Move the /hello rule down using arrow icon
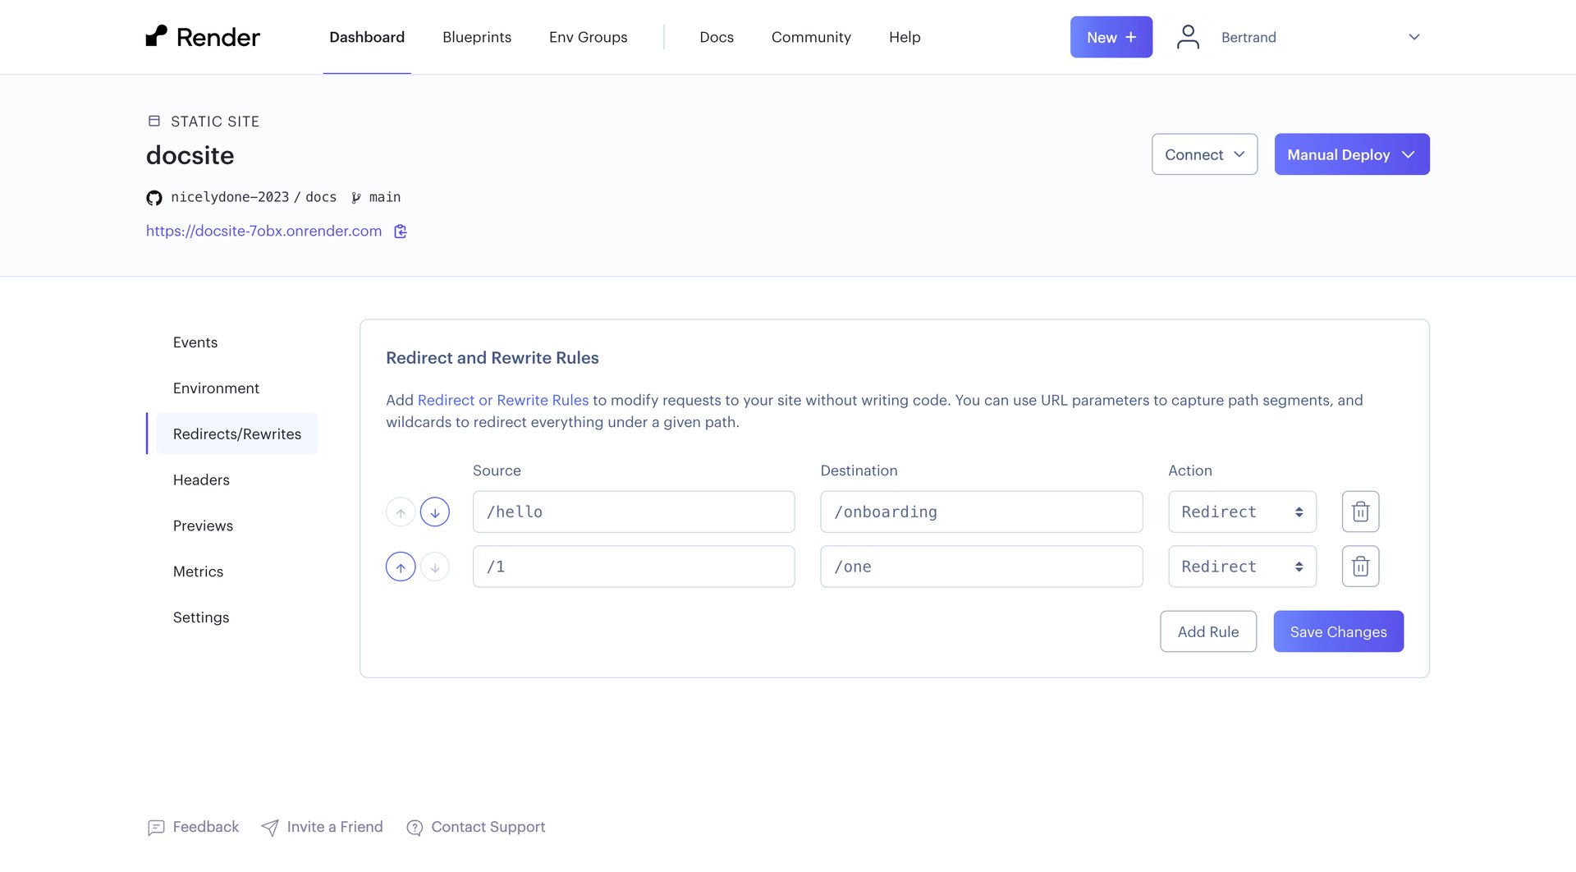 click(435, 512)
